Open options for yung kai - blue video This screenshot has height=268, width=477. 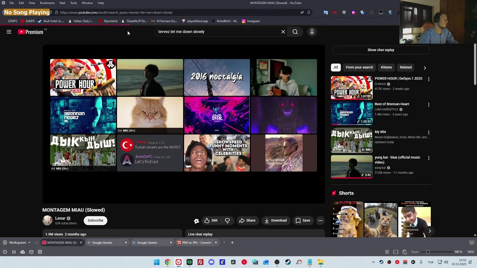(x=429, y=158)
